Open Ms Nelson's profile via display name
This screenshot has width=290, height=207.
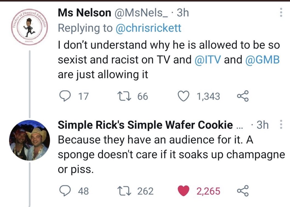pos(84,13)
